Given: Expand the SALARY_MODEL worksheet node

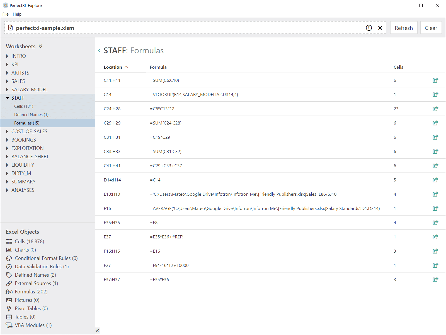Looking at the screenshot, I should [x=7, y=90].
